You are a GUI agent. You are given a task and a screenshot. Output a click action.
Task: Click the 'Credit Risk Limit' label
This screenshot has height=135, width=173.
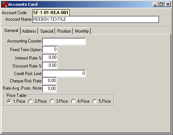tap(28, 74)
